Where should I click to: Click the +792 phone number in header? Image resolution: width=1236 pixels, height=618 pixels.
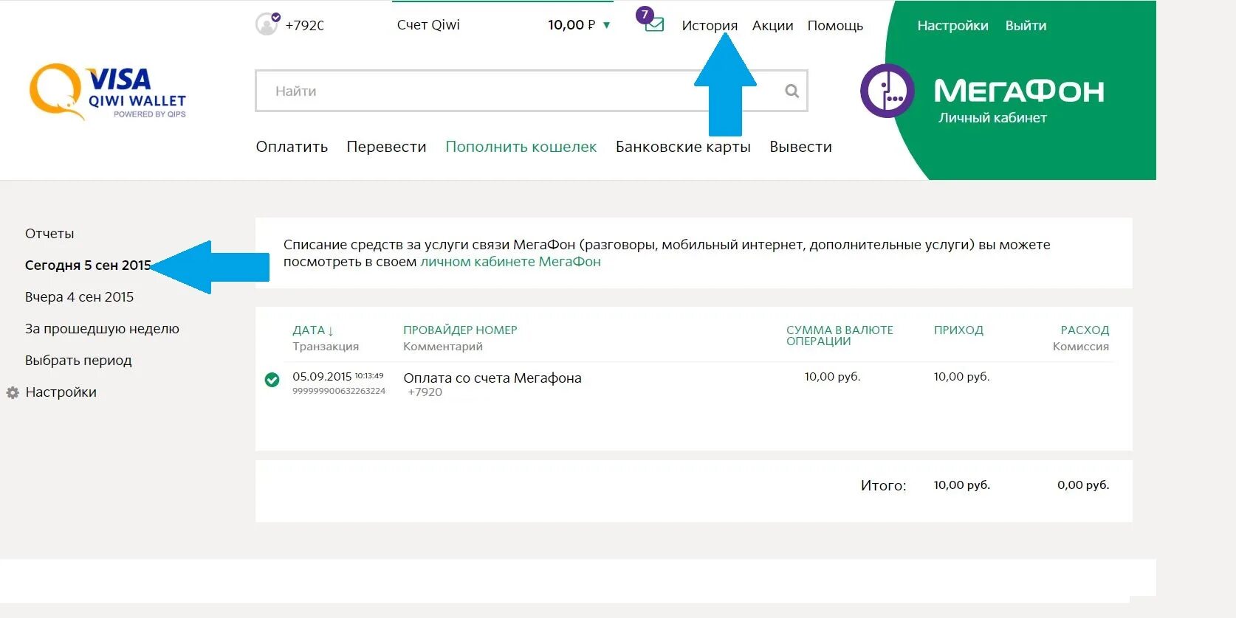(304, 25)
